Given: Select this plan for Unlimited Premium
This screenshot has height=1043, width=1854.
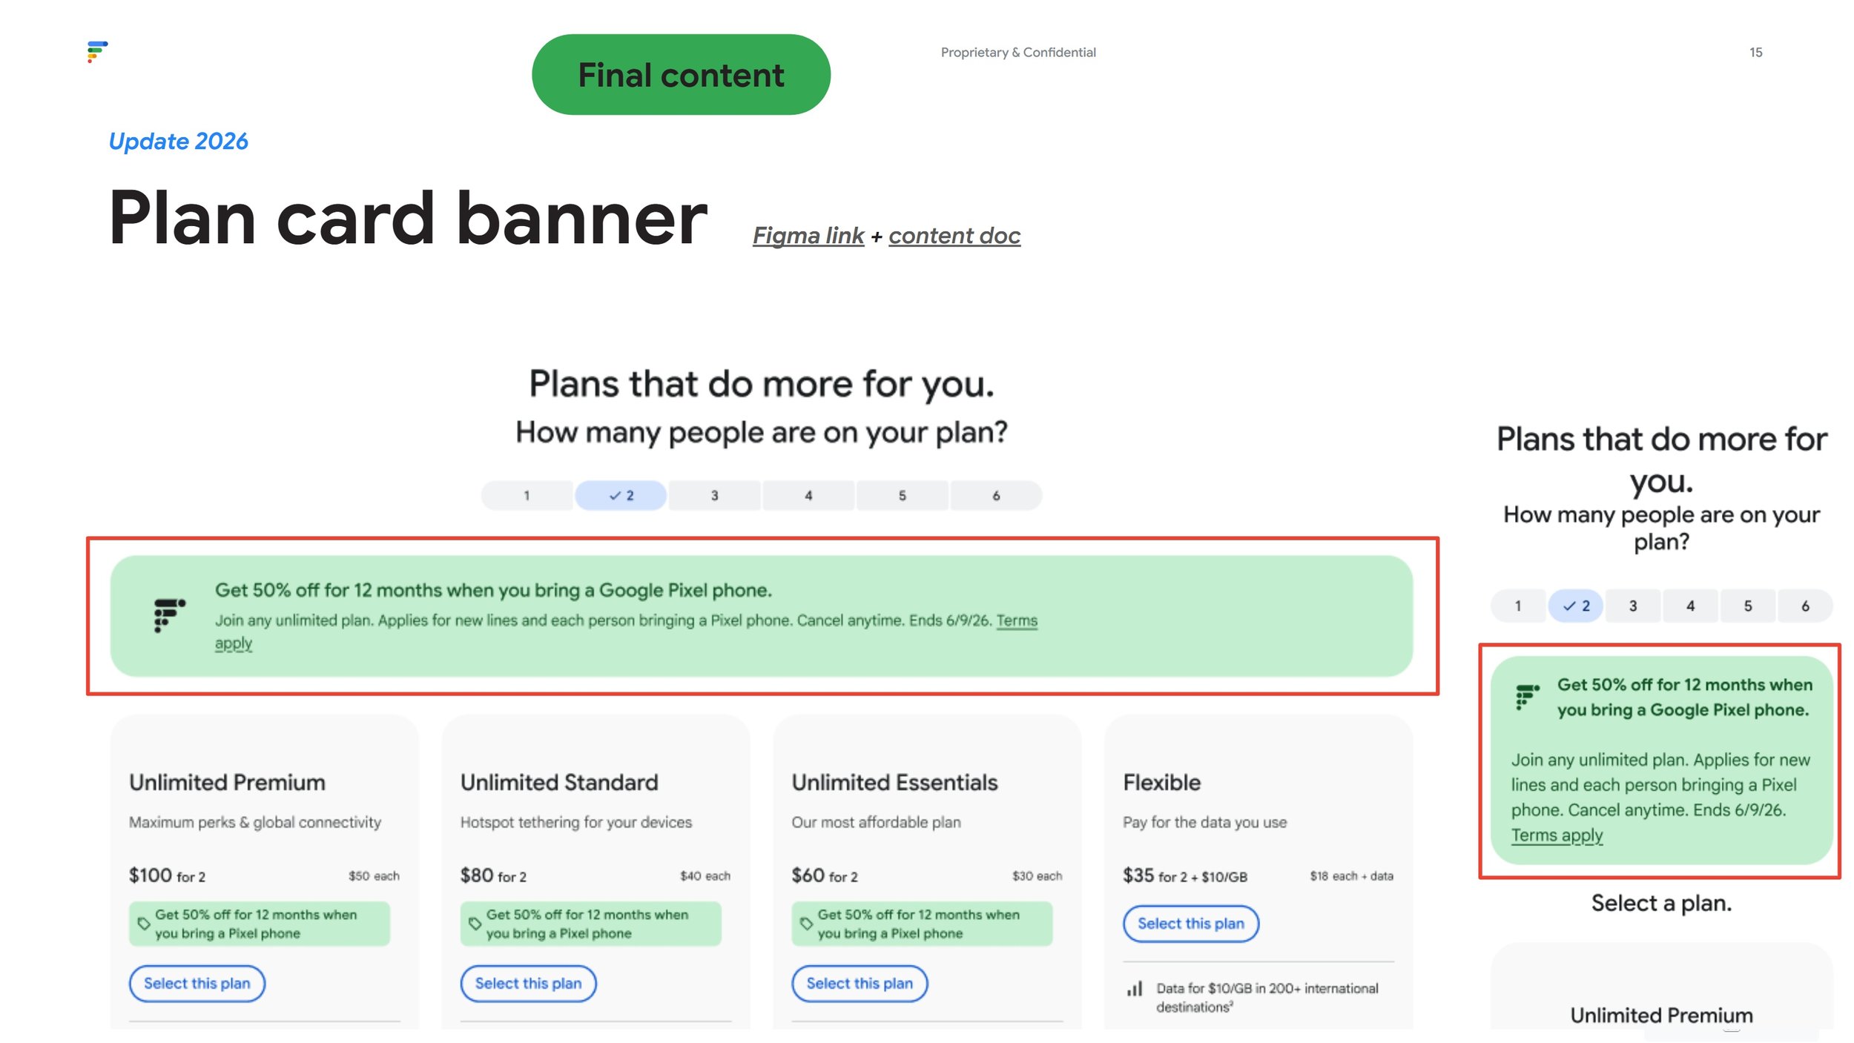Looking at the screenshot, I should point(197,984).
